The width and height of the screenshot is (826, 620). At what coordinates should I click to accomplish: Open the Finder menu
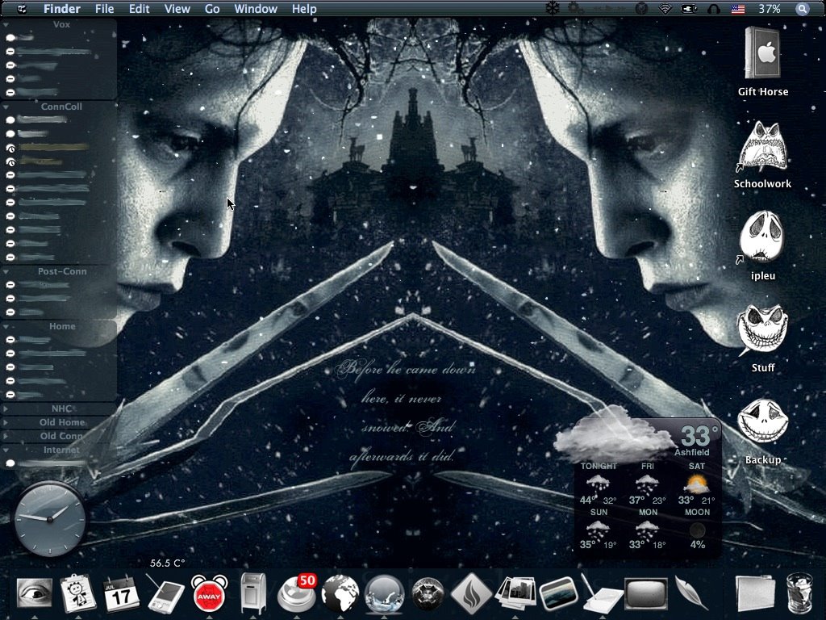[61, 8]
